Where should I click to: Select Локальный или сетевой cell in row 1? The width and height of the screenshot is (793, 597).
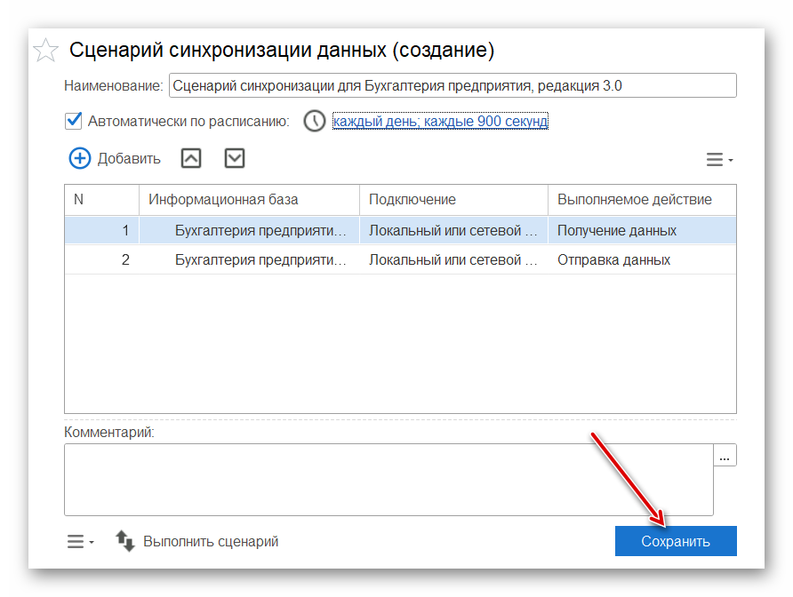(x=453, y=230)
